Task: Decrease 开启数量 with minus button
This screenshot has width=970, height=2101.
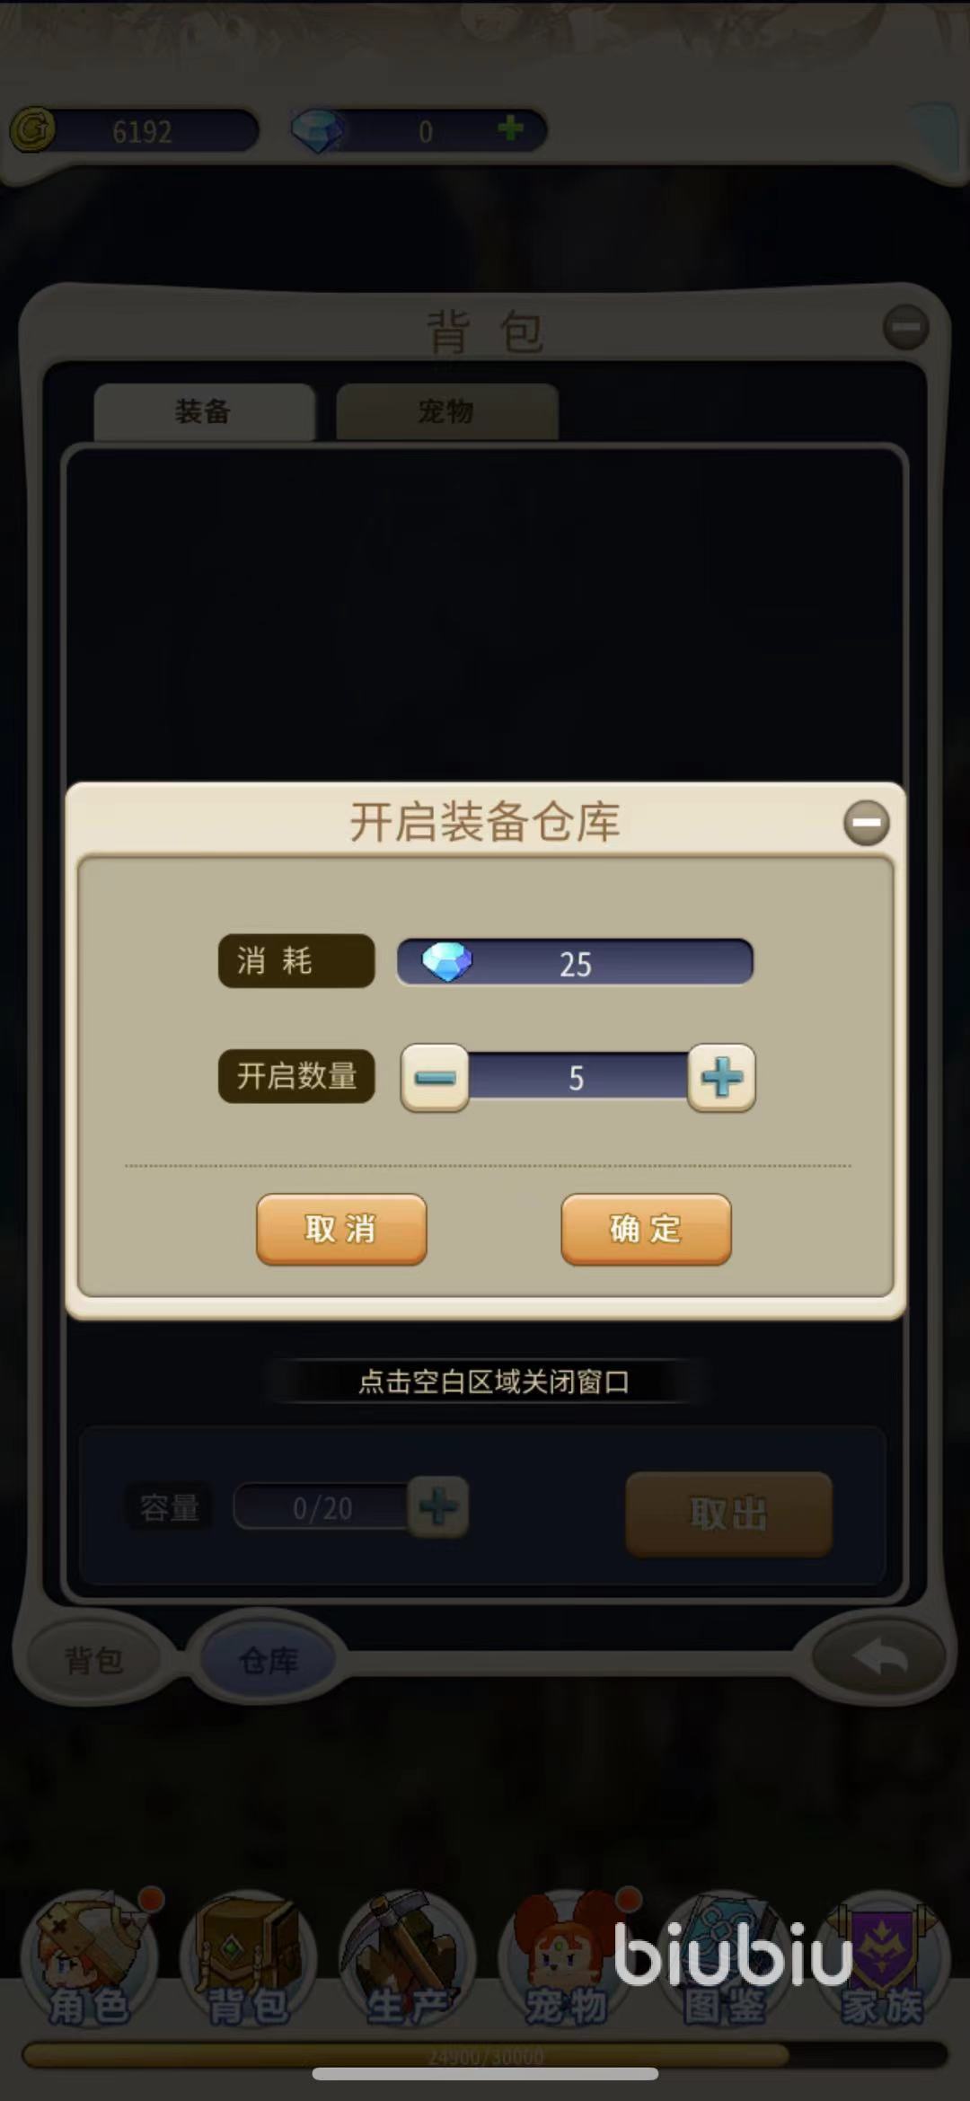Action: point(435,1078)
